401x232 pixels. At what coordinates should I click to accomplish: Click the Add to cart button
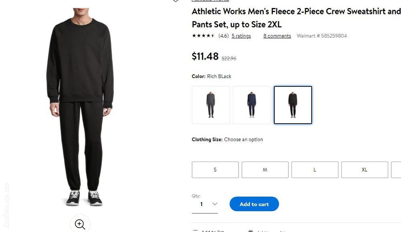point(254,204)
